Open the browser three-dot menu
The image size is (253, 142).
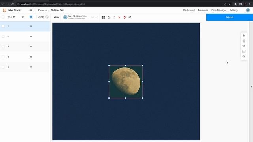tap(249, 4)
